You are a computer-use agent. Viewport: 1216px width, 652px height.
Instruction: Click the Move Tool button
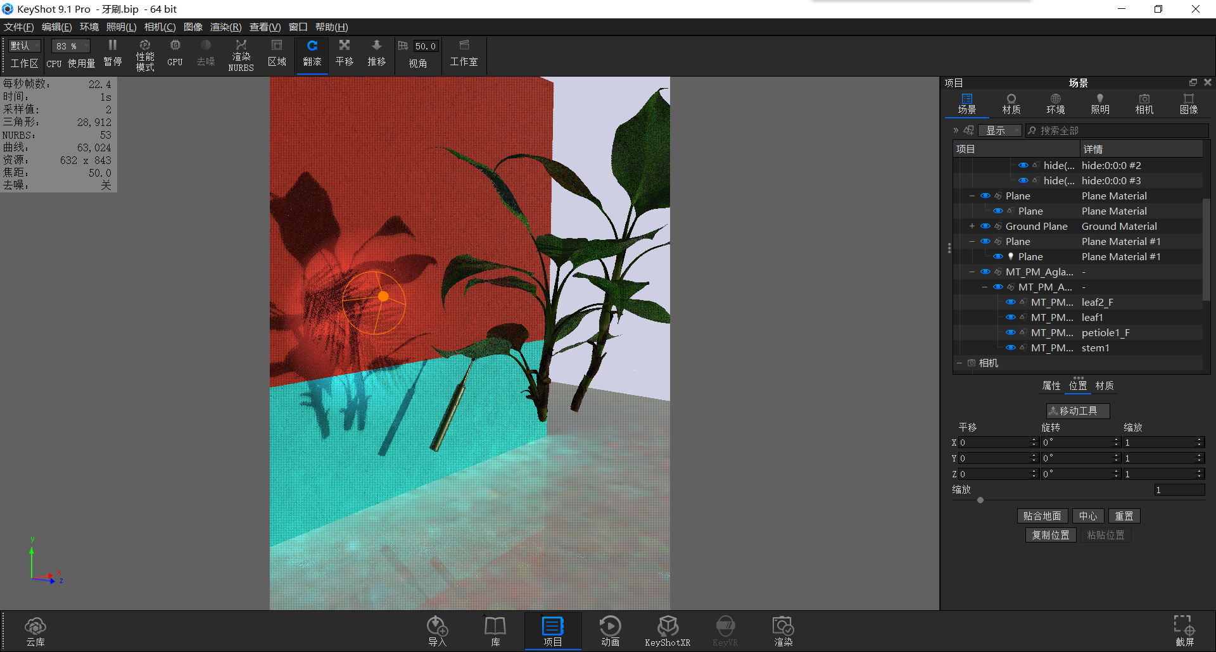click(1078, 411)
